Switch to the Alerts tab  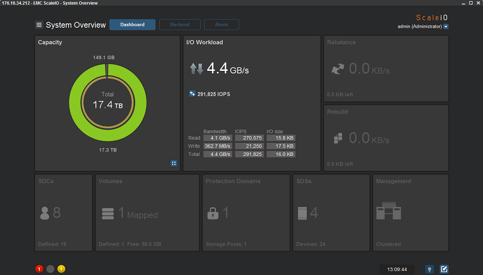click(x=222, y=24)
